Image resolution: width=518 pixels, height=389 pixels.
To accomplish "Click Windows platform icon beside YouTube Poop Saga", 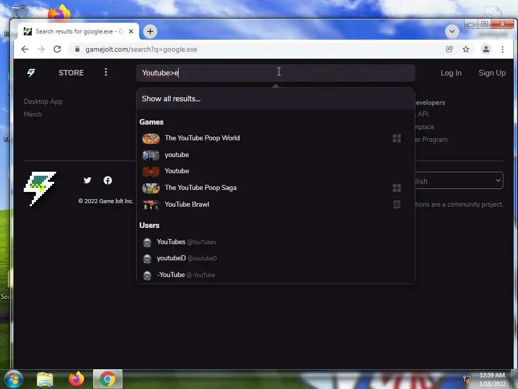I will (397, 188).
